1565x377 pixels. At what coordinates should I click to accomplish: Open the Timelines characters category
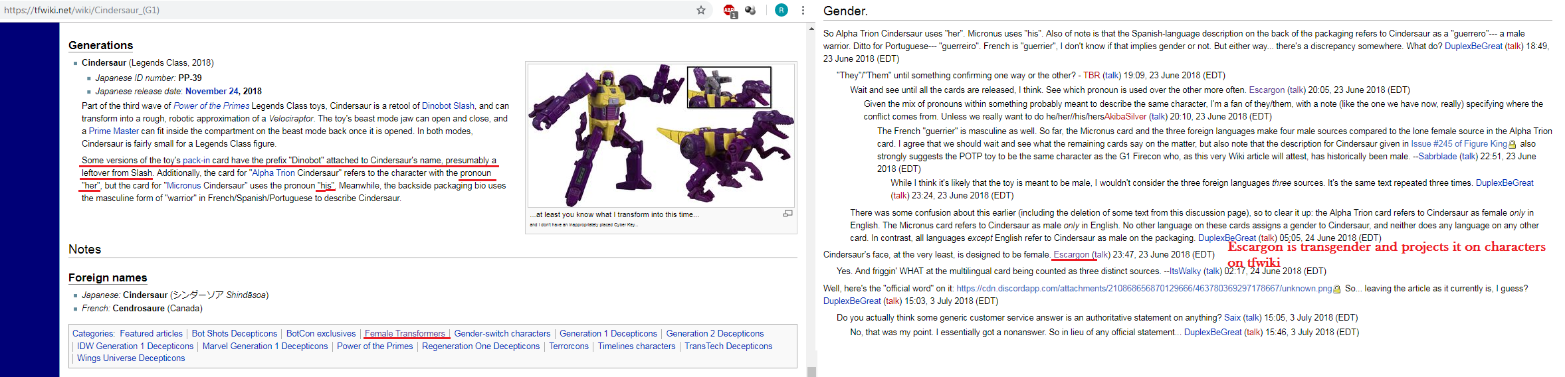[x=636, y=346]
